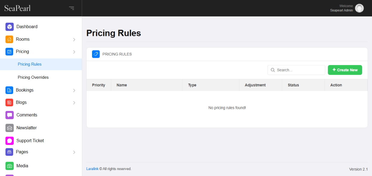Click into the Search input field

coord(299,70)
